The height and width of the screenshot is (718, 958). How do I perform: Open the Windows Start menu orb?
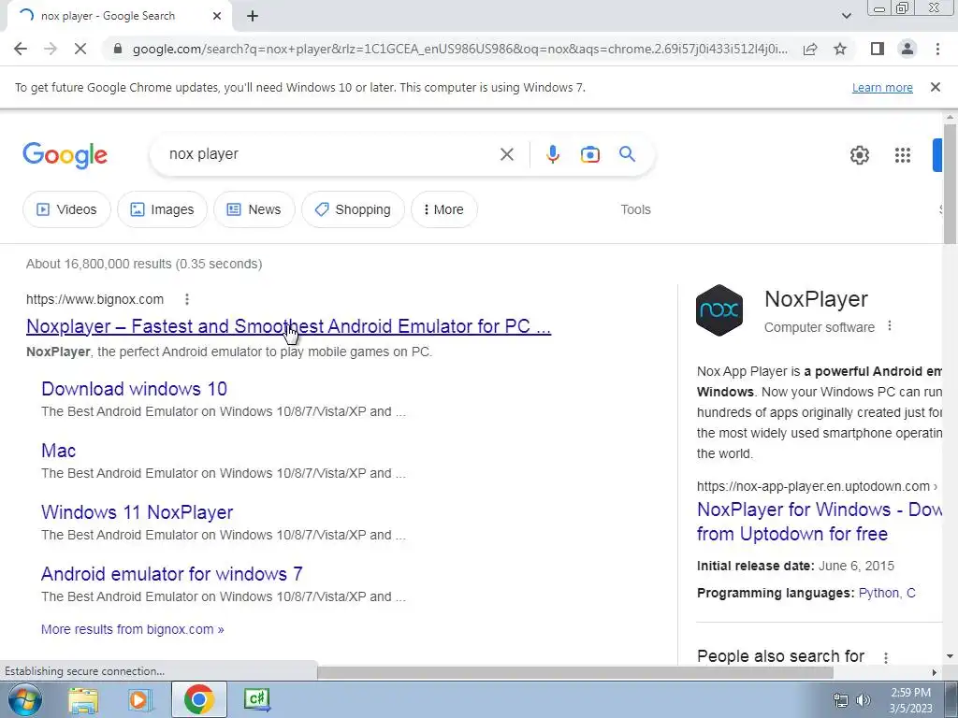[24, 699]
